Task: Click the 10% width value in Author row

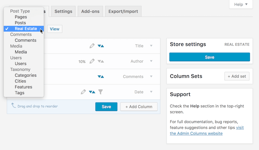Action: [82, 62]
